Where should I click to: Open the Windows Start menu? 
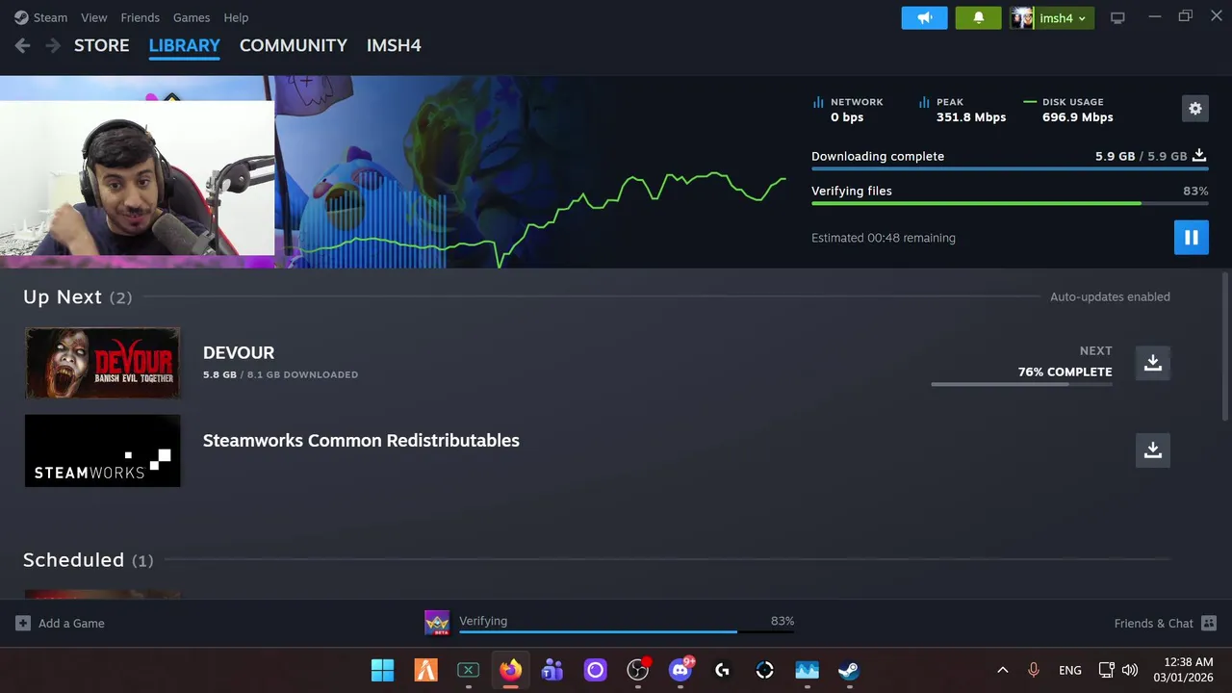[x=382, y=670]
